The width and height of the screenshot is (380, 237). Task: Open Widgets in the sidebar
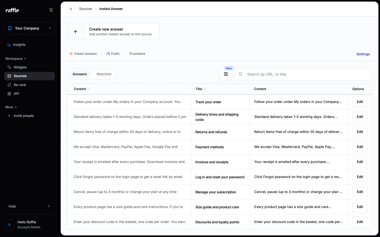tap(30, 67)
